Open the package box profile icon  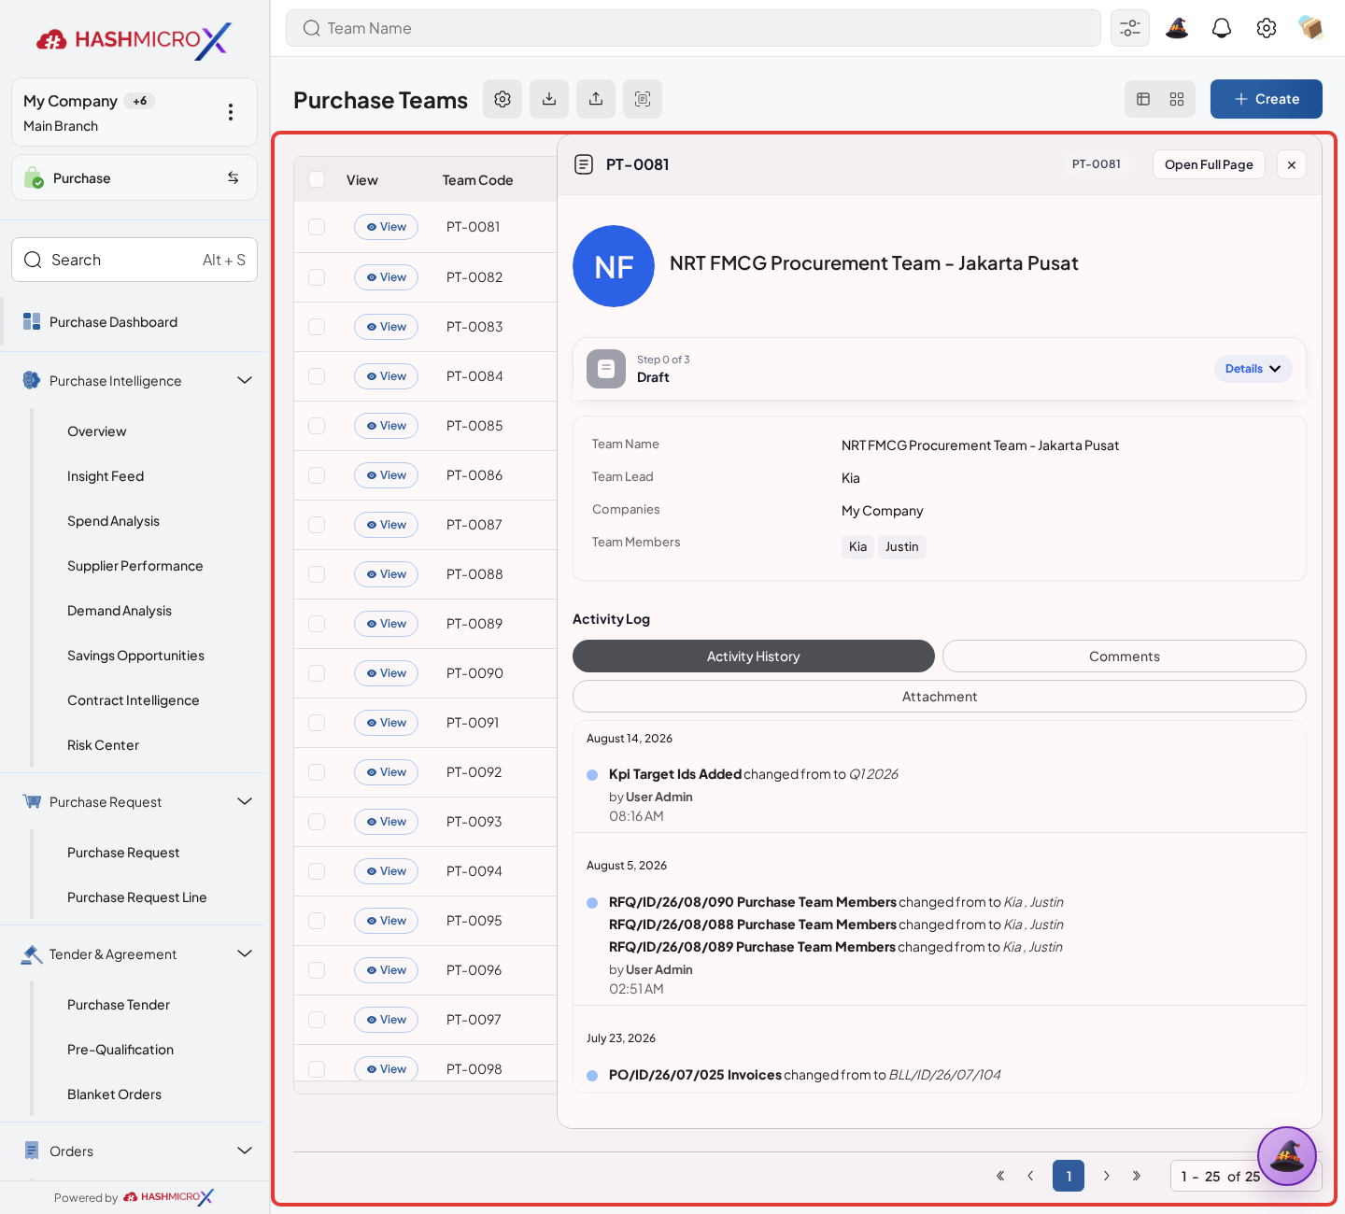coord(1311,28)
